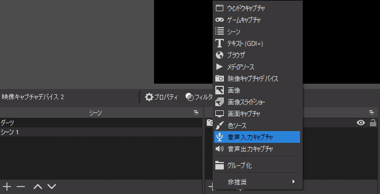Viewport: 380px width, 194px height.
Task: Add a new scene with plus button
Action: click(7, 187)
